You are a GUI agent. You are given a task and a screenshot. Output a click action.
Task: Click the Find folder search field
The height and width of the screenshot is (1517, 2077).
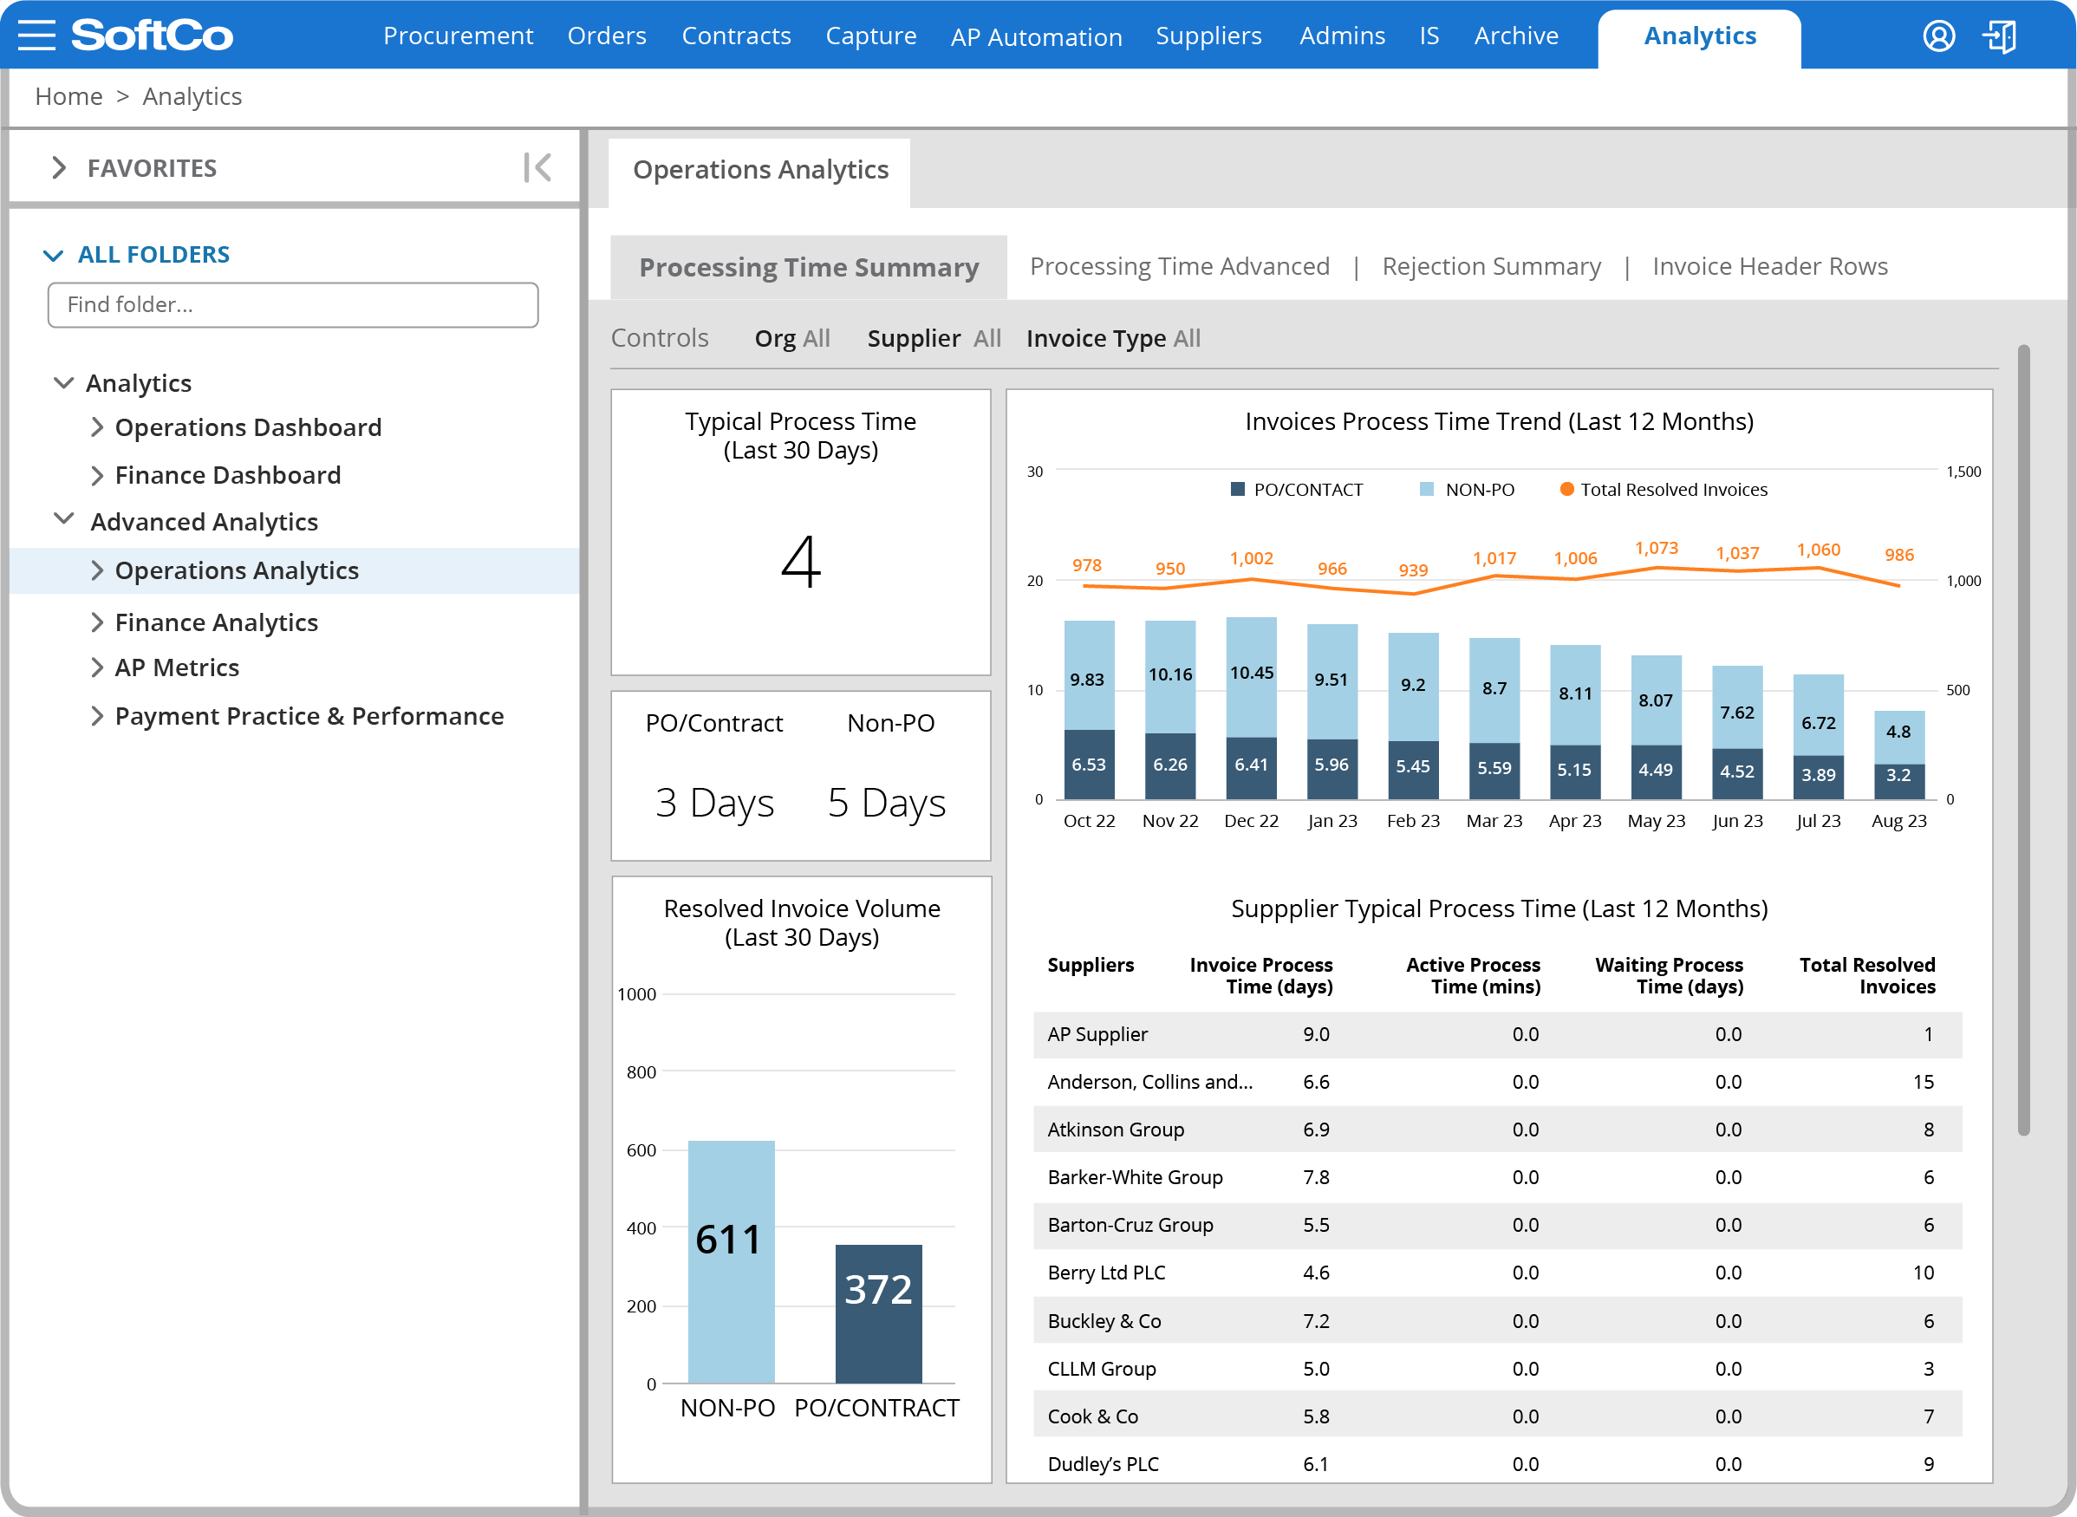click(293, 305)
